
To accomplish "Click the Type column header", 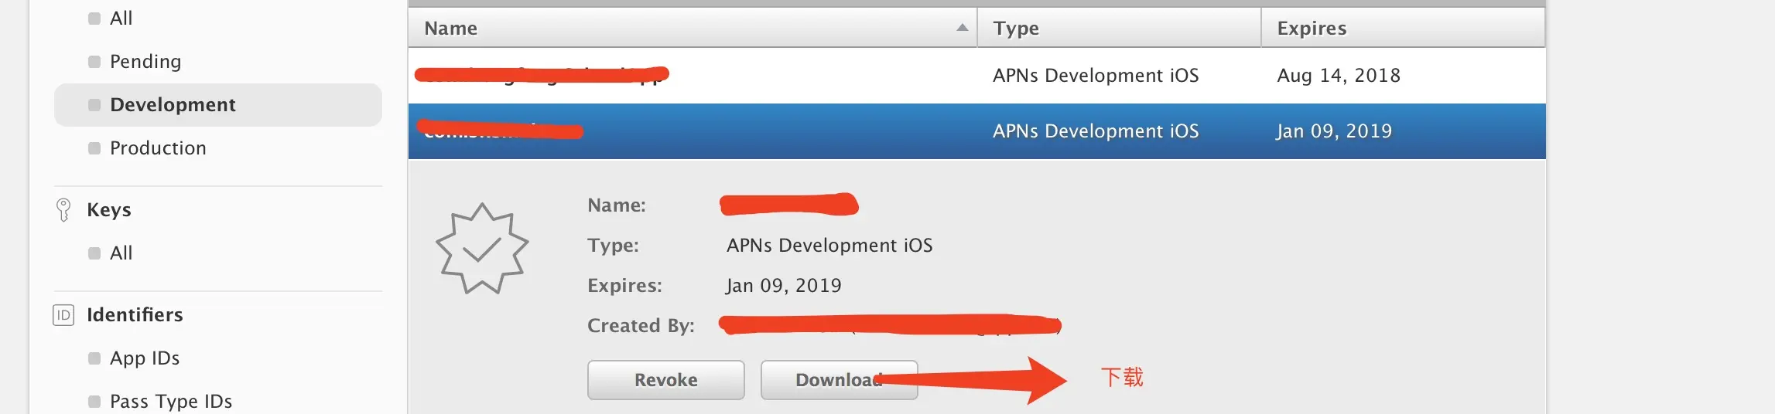I will [1119, 28].
